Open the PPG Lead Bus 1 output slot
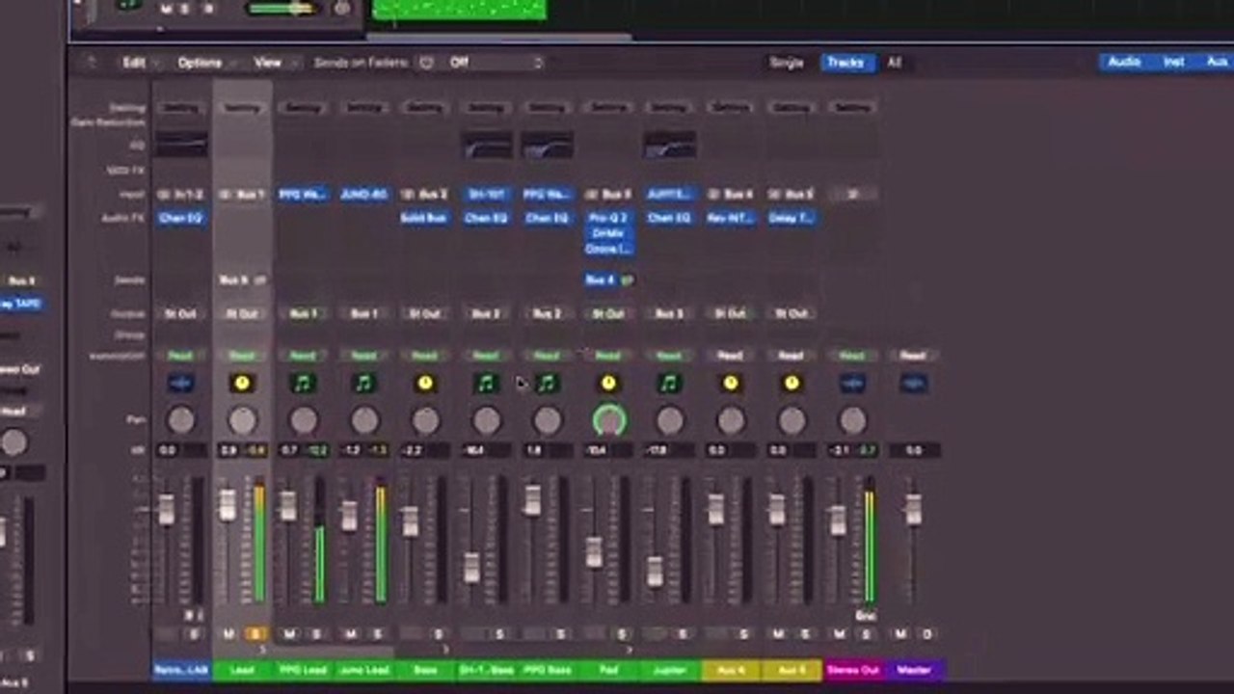Image resolution: width=1234 pixels, height=694 pixels. click(x=303, y=314)
